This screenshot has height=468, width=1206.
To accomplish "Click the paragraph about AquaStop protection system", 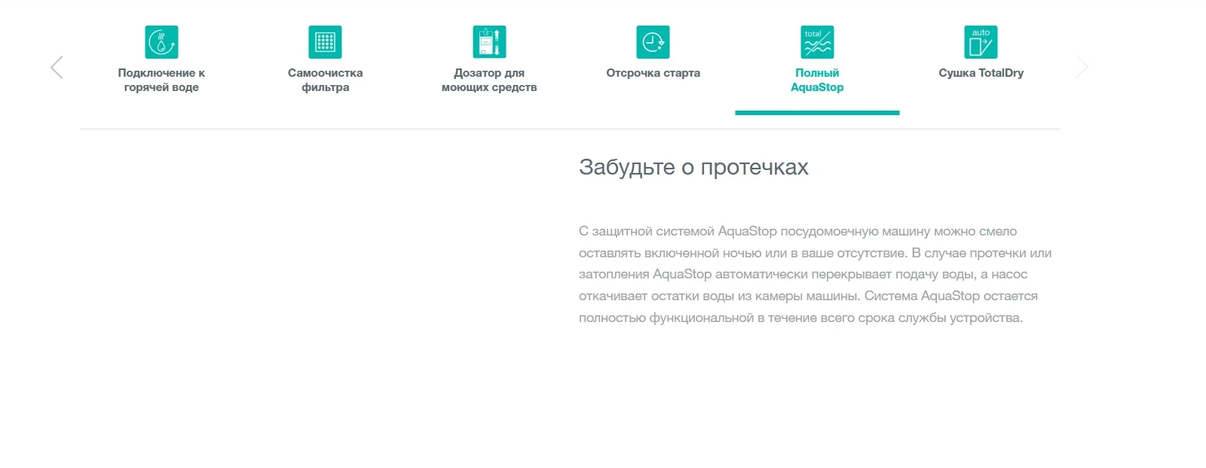I will pyautogui.click(x=816, y=275).
